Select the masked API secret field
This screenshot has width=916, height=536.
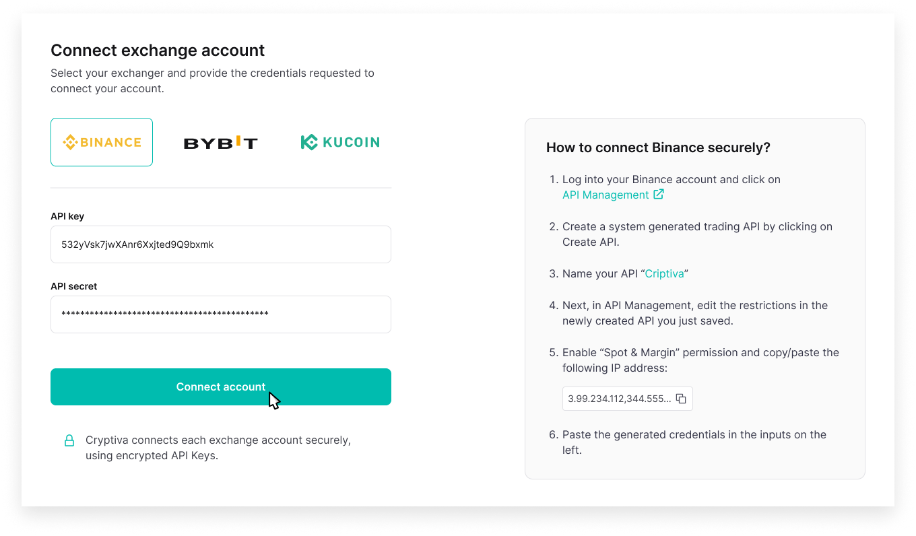point(221,314)
